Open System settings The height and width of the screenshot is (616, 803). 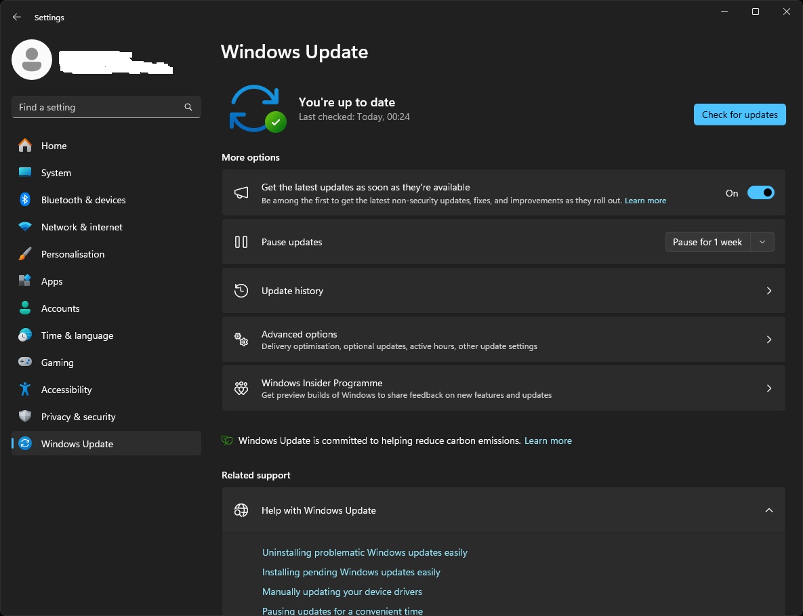point(106,173)
